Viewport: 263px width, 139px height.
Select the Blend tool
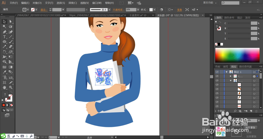11,72
